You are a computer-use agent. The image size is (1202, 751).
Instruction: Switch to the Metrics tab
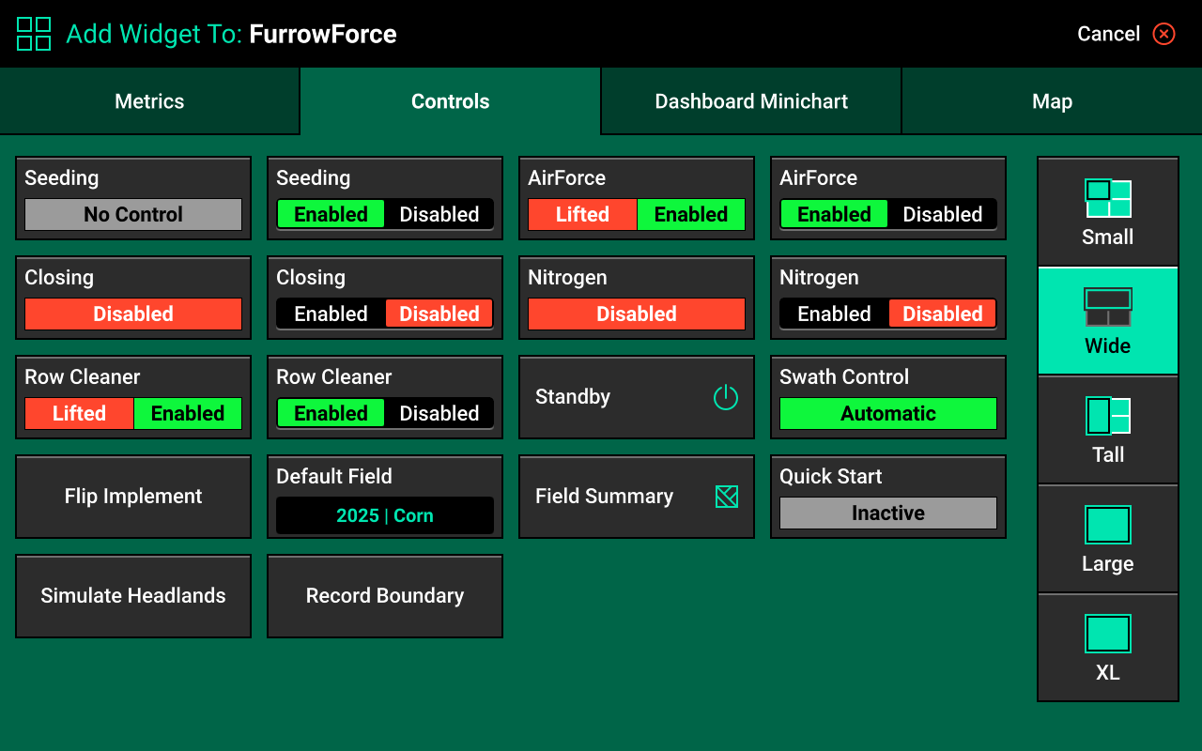tap(149, 101)
